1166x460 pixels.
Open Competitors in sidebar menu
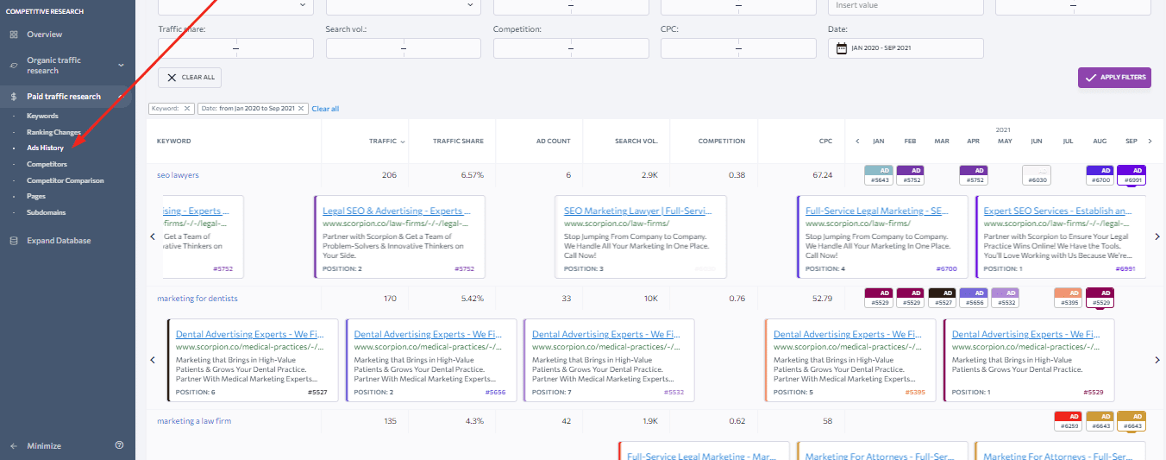click(47, 164)
